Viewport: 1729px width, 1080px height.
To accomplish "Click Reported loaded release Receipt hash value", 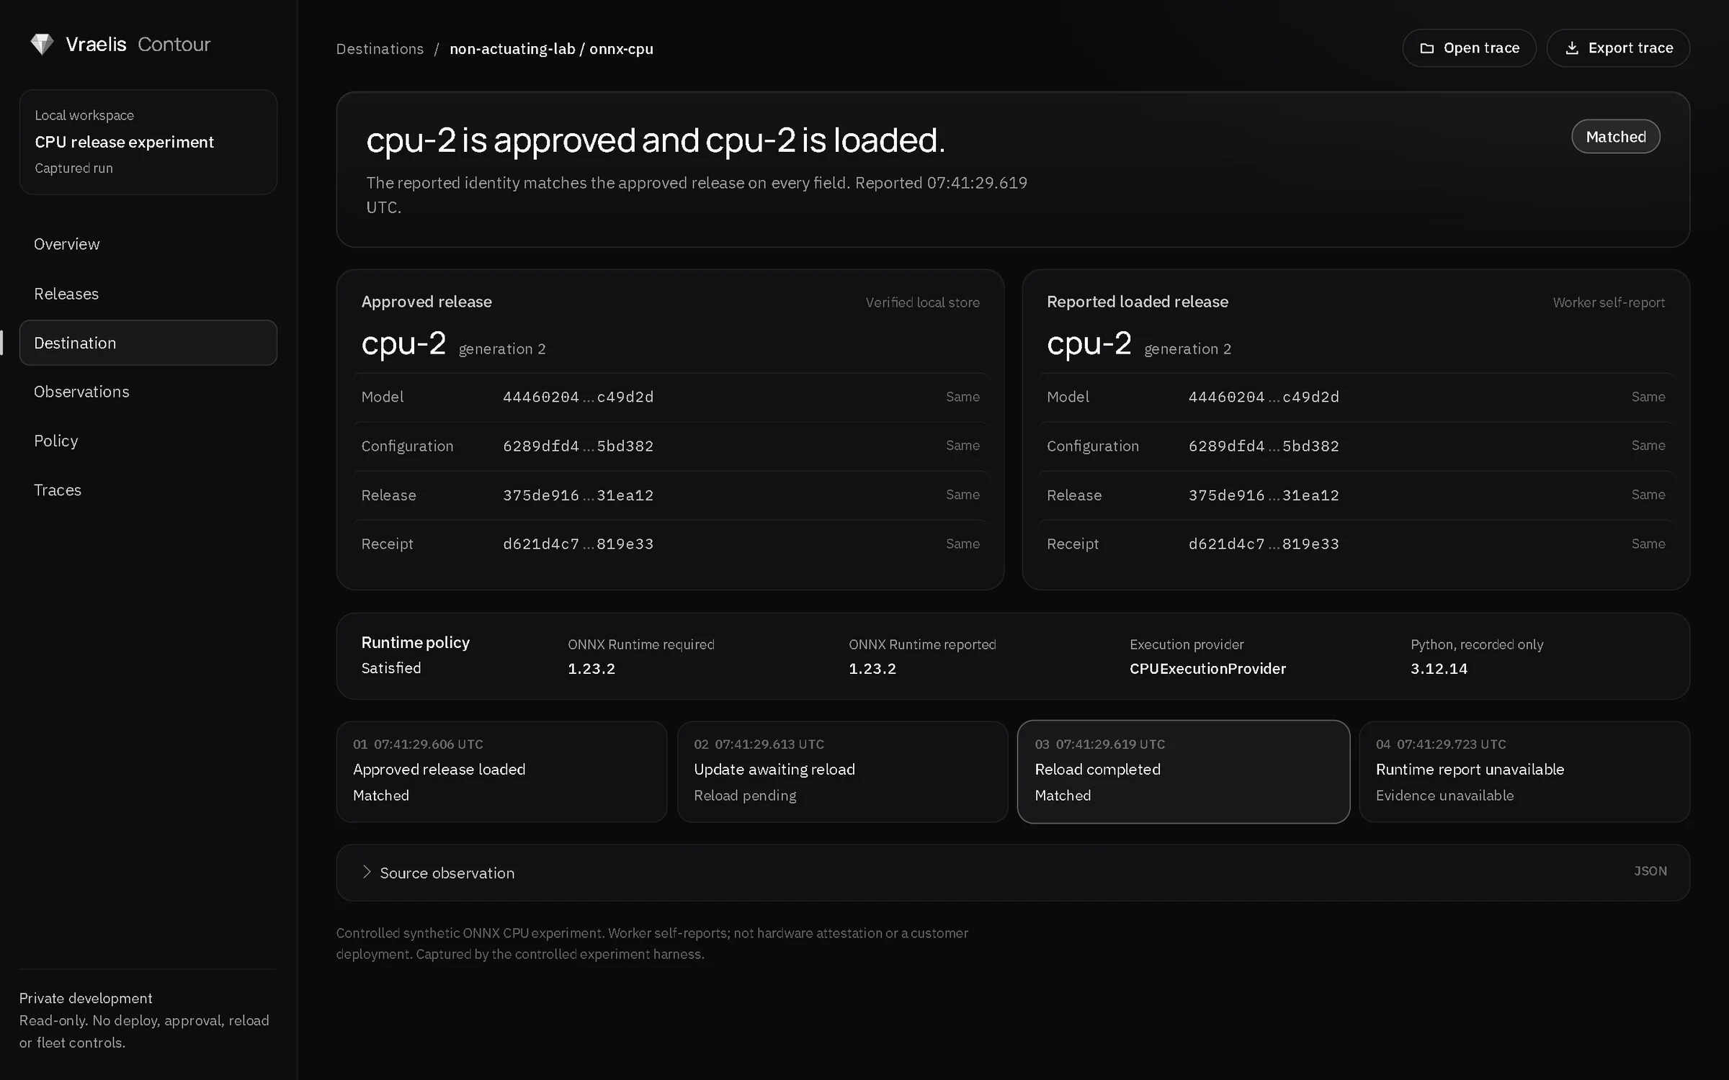I will tap(1264, 544).
